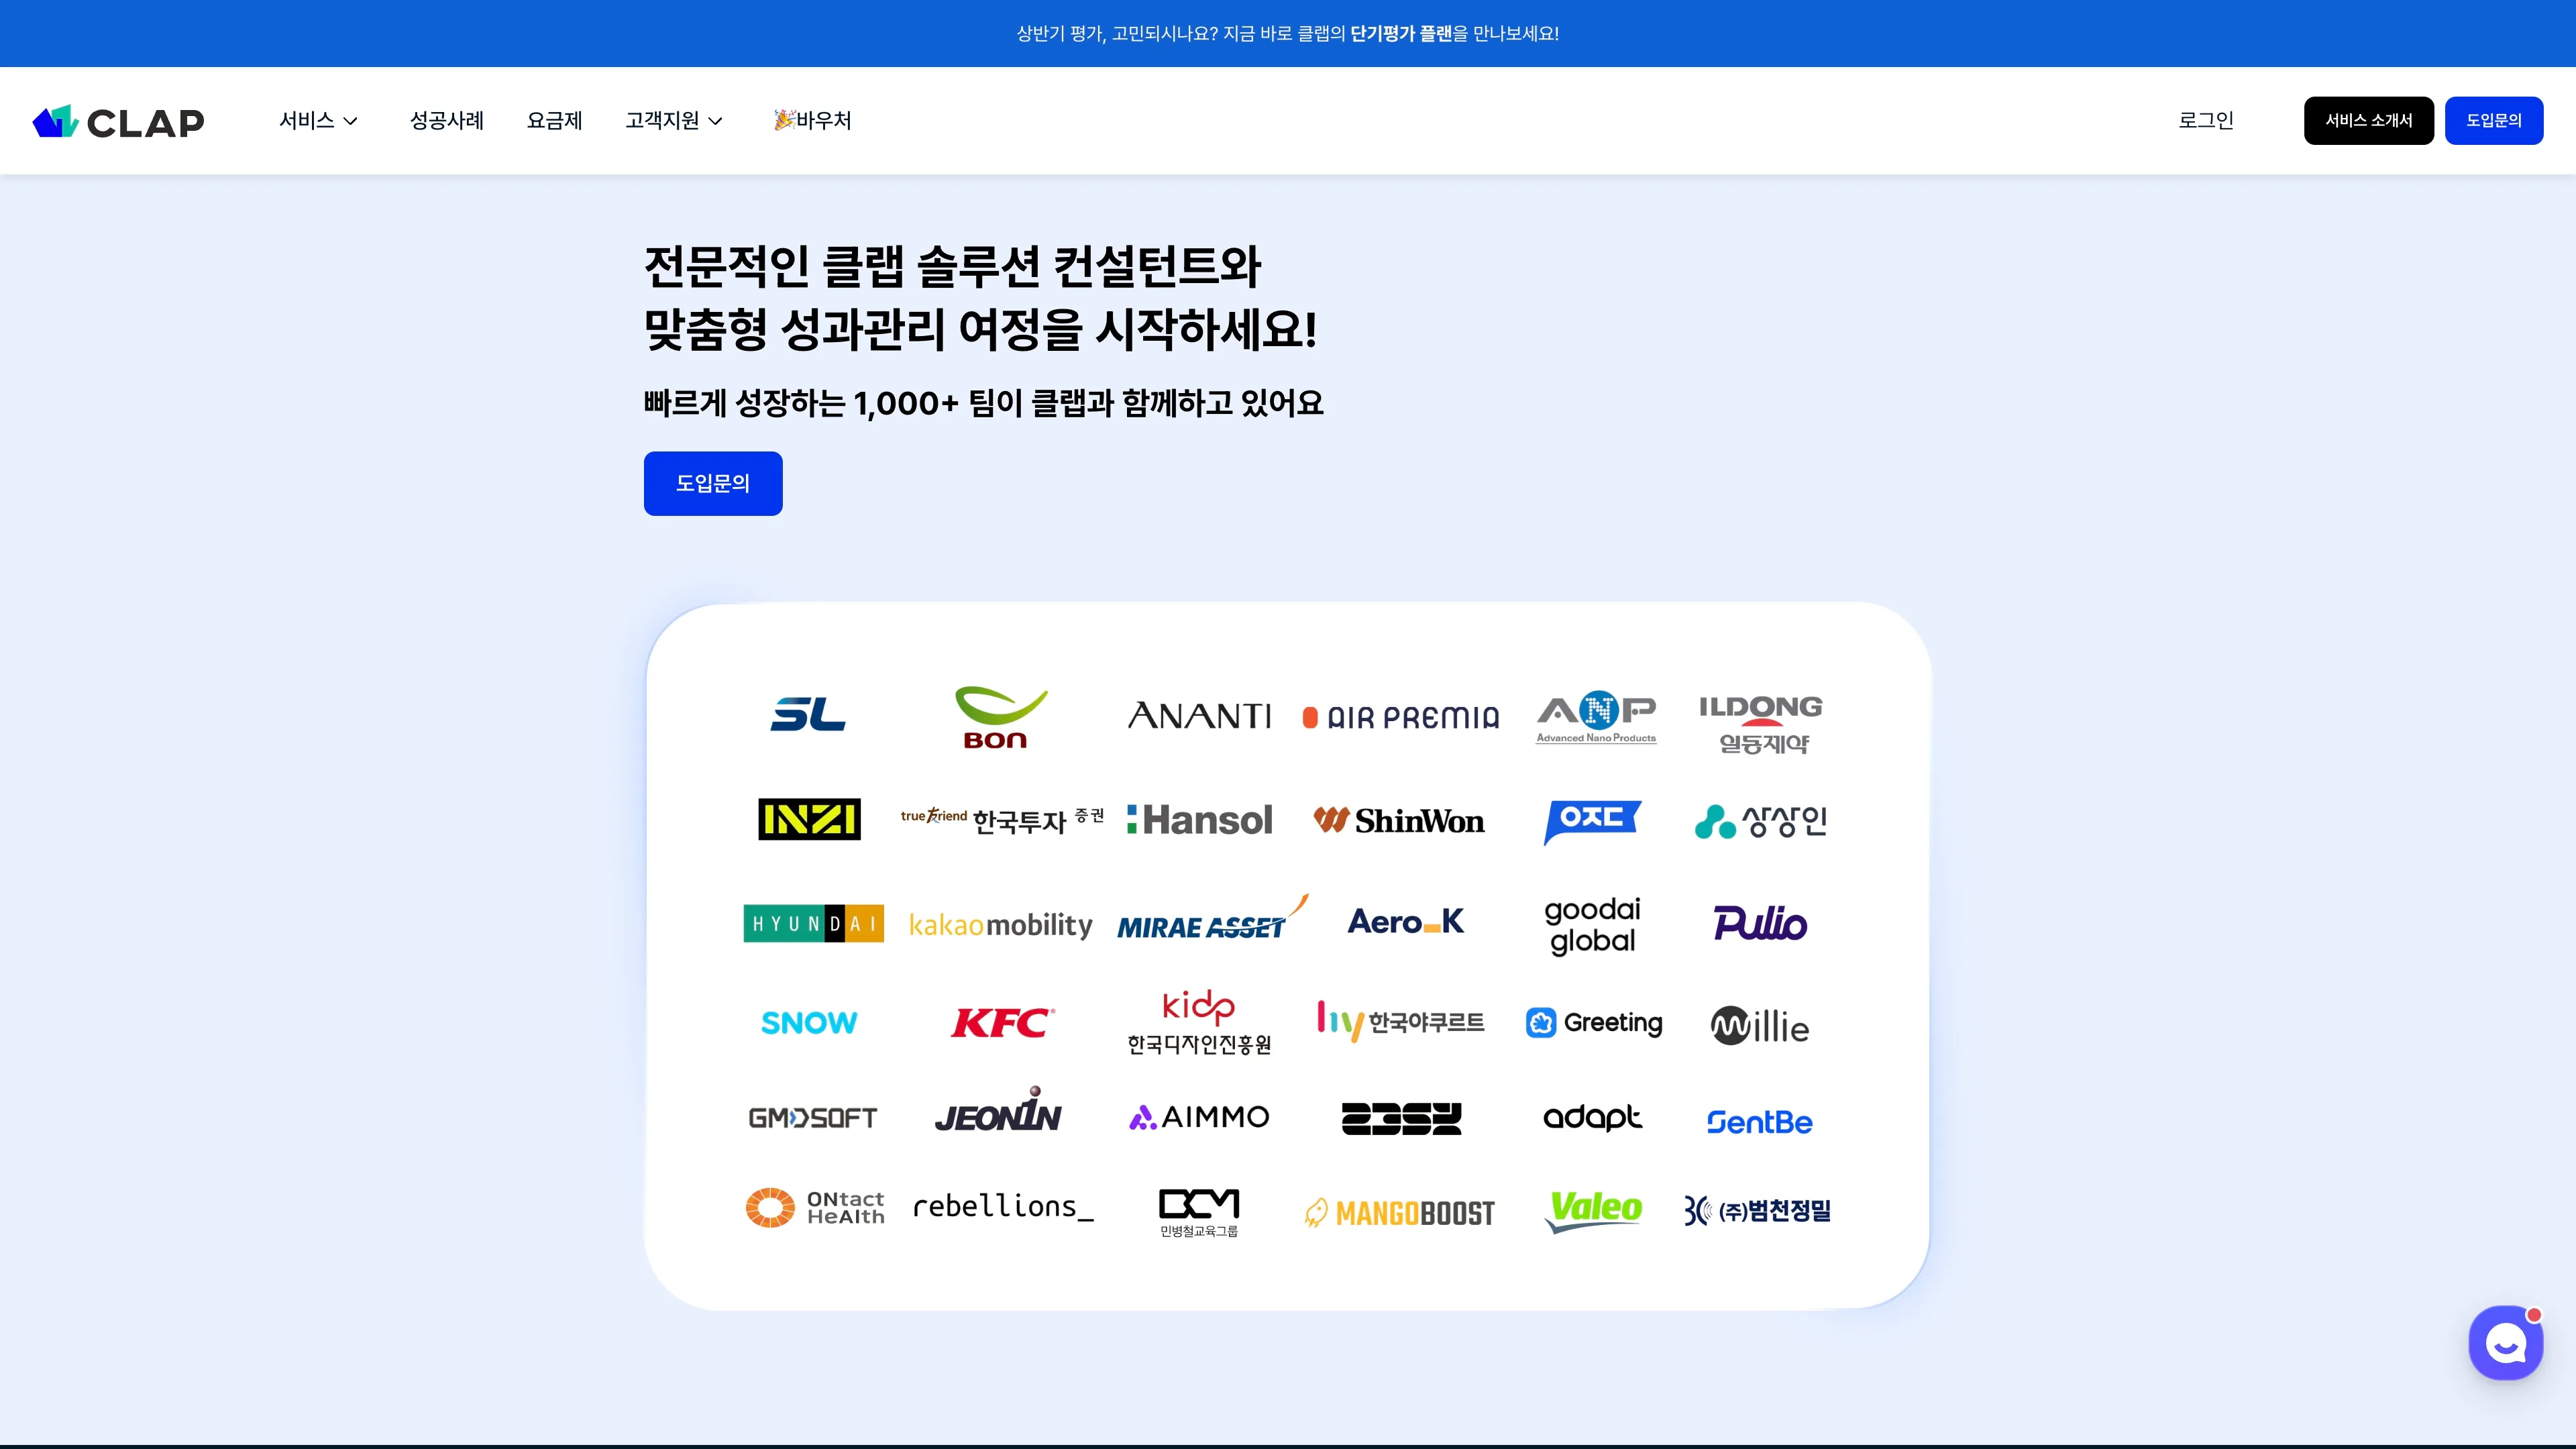Click the Hansol logo
The height and width of the screenshot is (1449, 2576).
pyautogui.click(x=1199, y=820)
